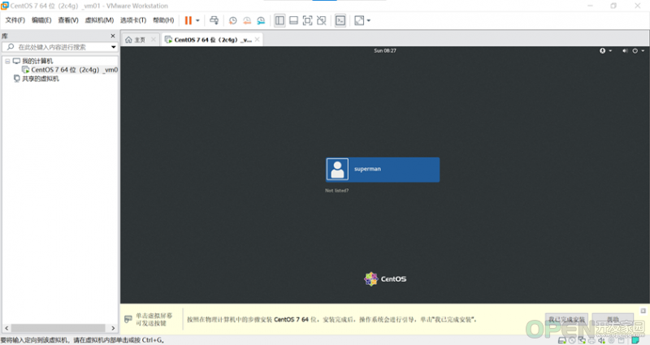Image resolution: width=650 pixels, height=345 pixels.
Task: Toggle the console view icon
Action: click(x=340, y=20)
